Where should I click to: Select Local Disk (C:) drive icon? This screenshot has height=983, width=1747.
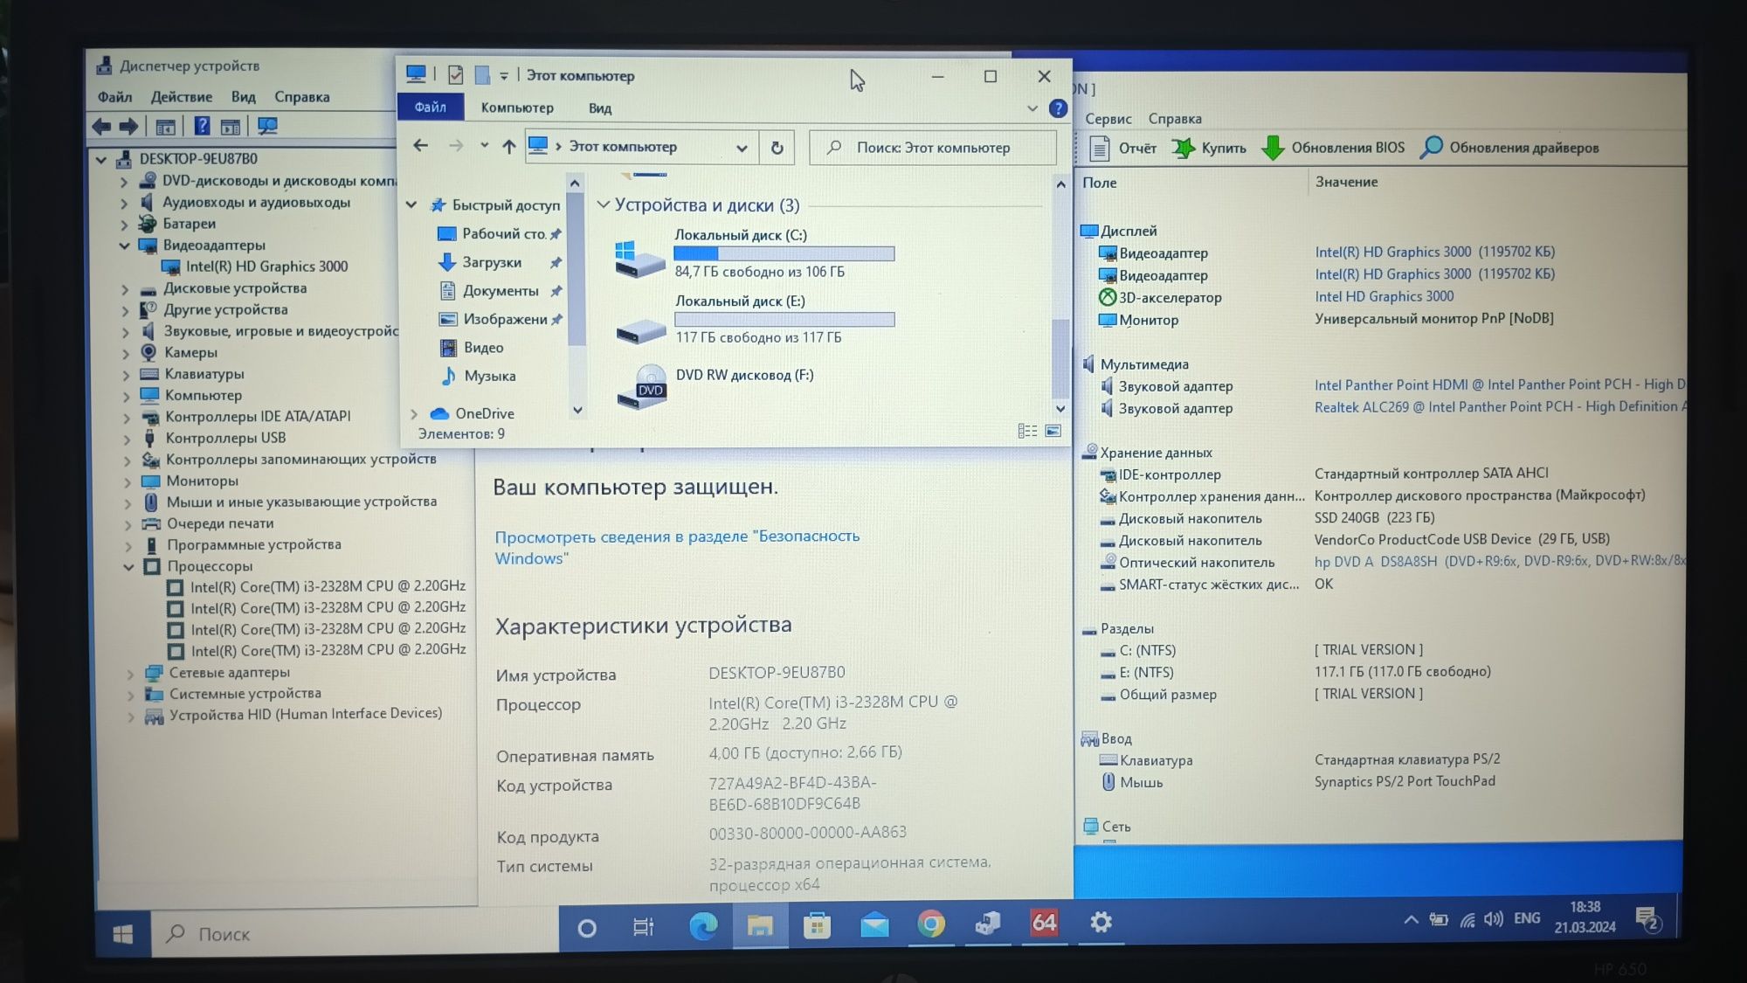click(x=639, y=259)
